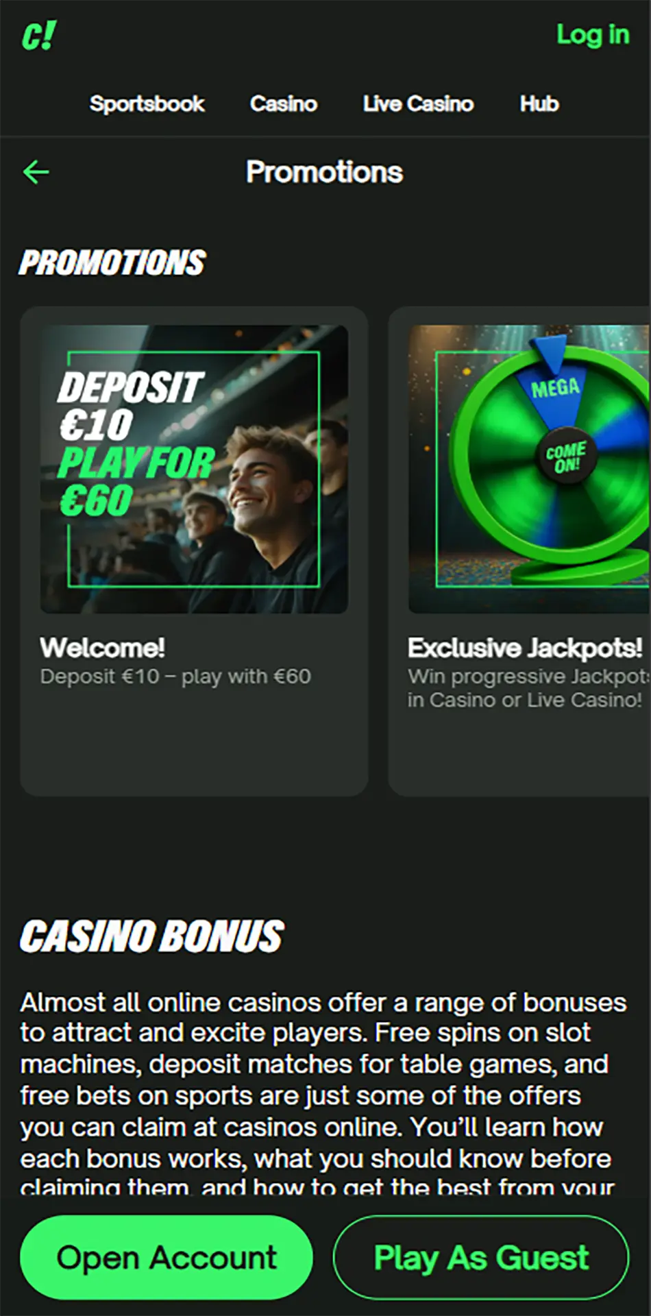Click the Play As Guest button
Viewport: 651px width, 1316px height.
[x=481, y=1258]
